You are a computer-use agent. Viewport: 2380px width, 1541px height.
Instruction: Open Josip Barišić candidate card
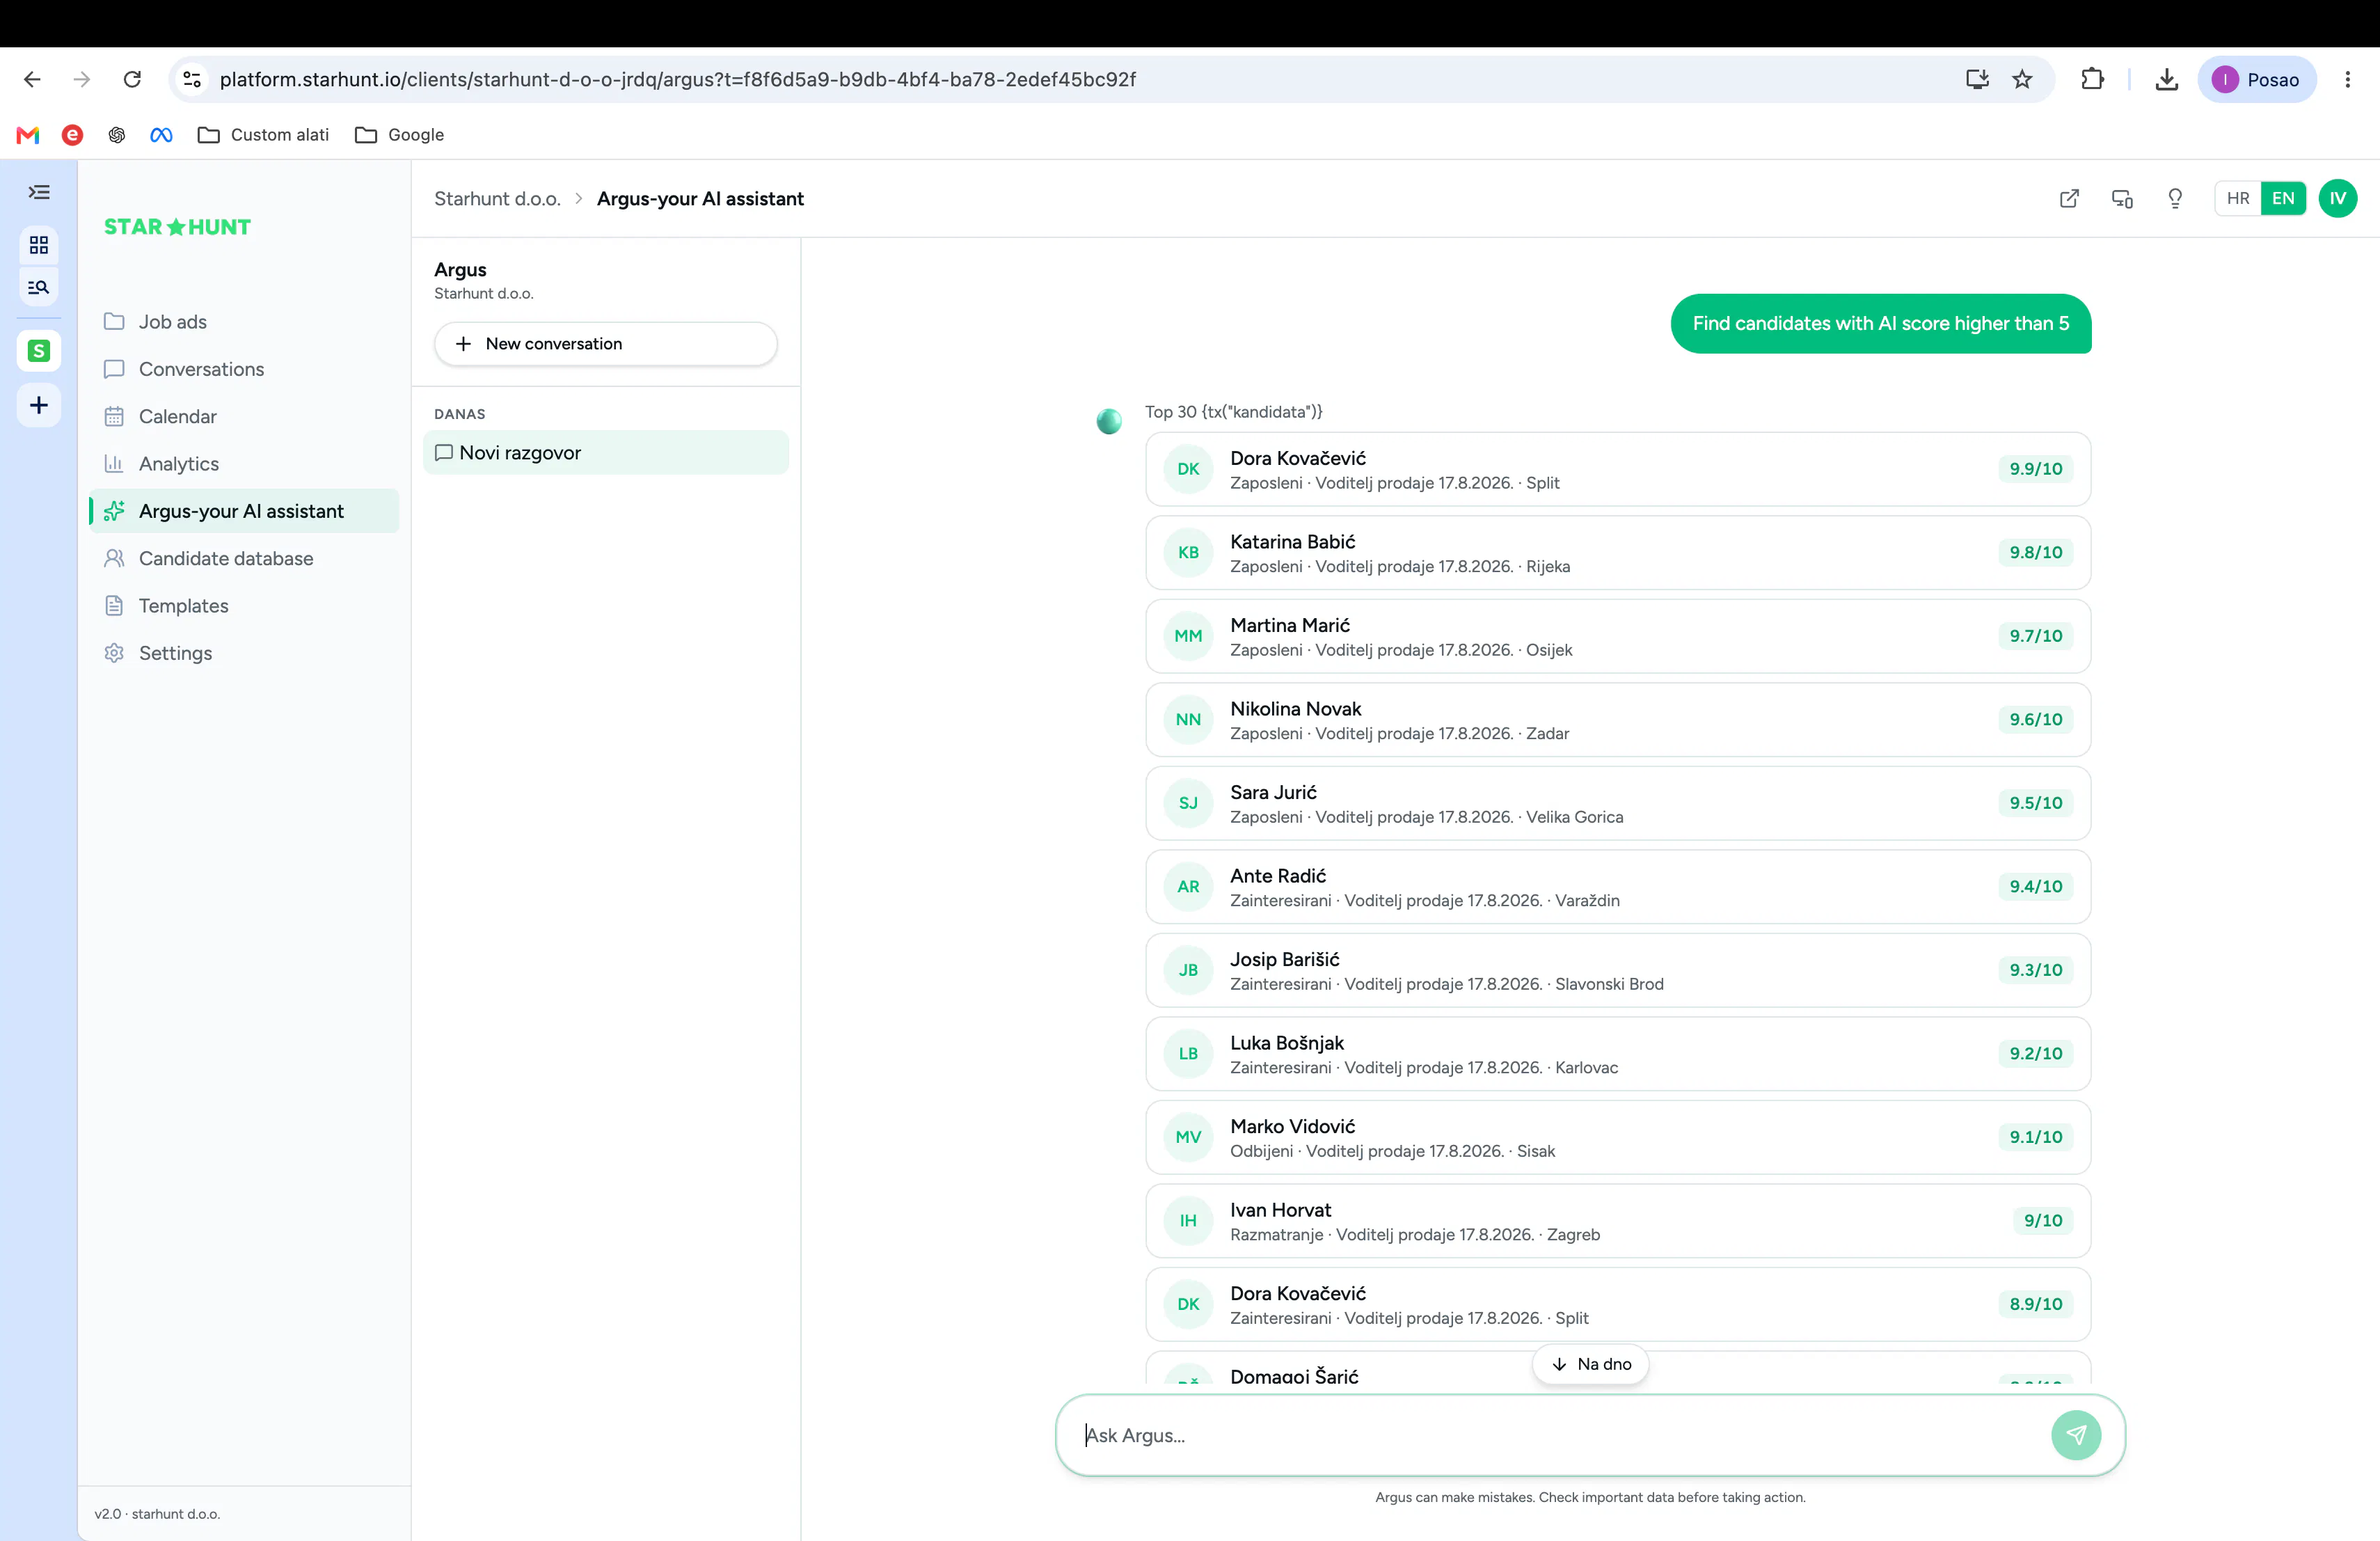click(x=1617, y=970)
